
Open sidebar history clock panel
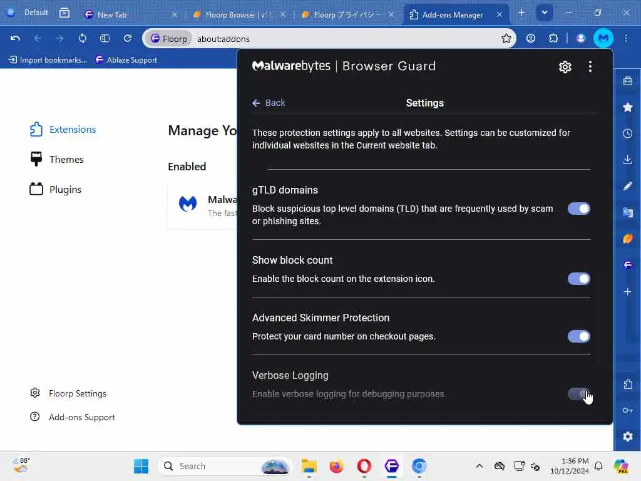[x=627, y=133]
